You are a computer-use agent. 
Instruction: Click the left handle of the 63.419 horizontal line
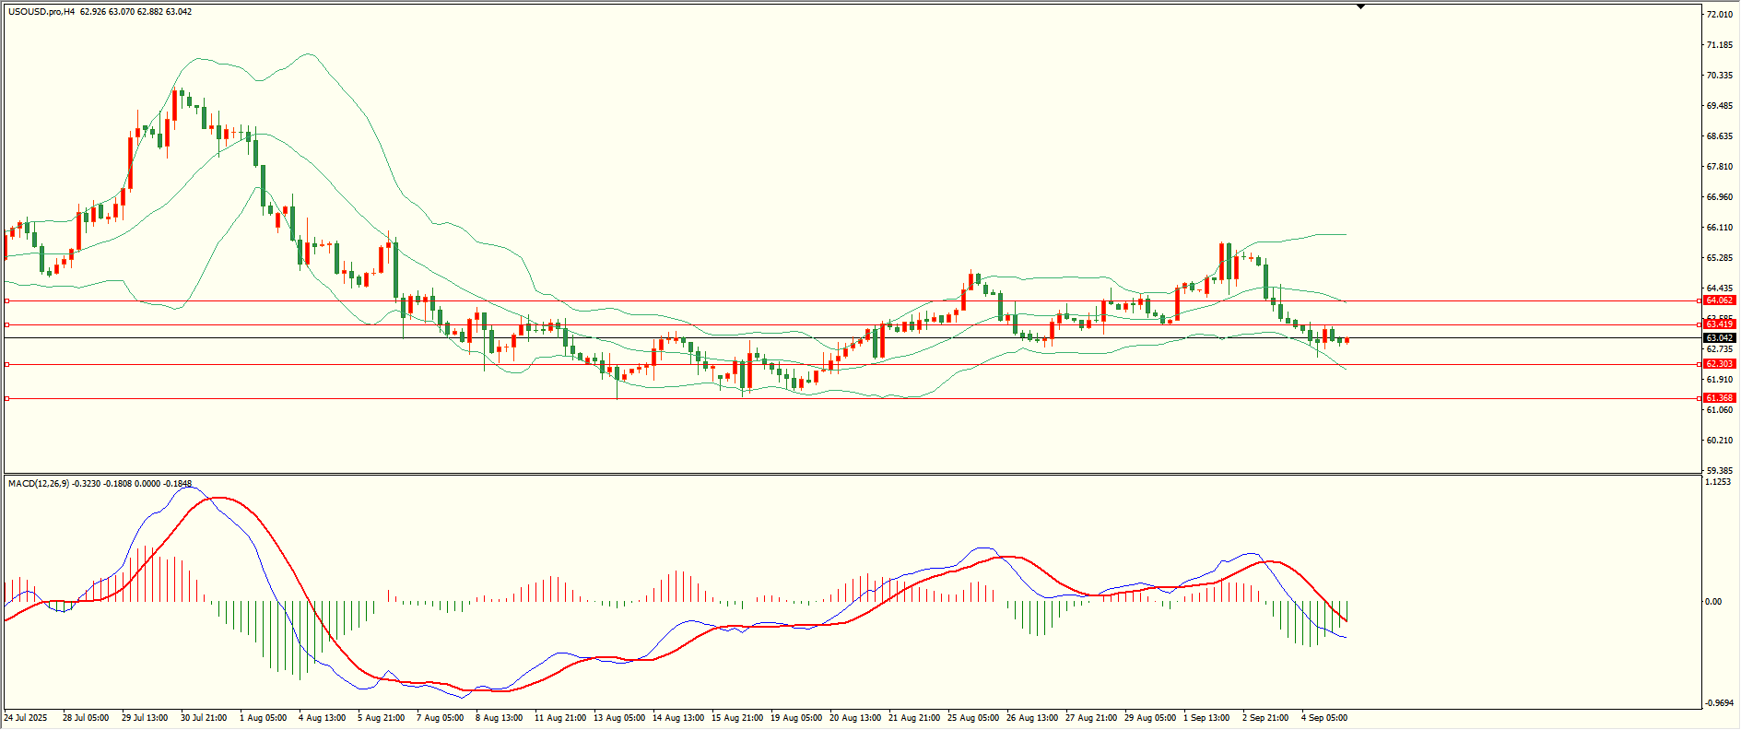click(7, 324)
